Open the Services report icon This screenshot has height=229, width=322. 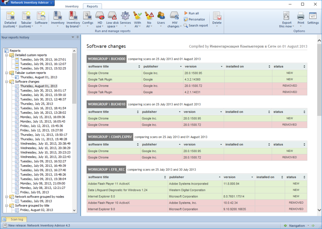(x=125, y=16)
